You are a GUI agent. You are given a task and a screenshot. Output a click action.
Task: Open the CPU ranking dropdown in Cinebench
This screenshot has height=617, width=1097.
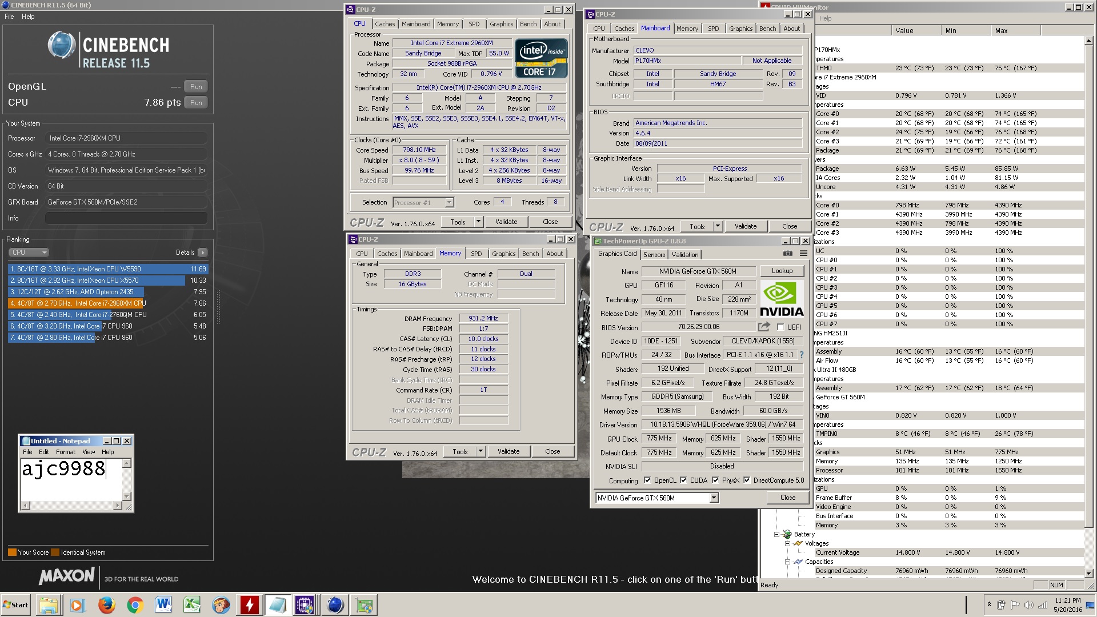[29, 252]
